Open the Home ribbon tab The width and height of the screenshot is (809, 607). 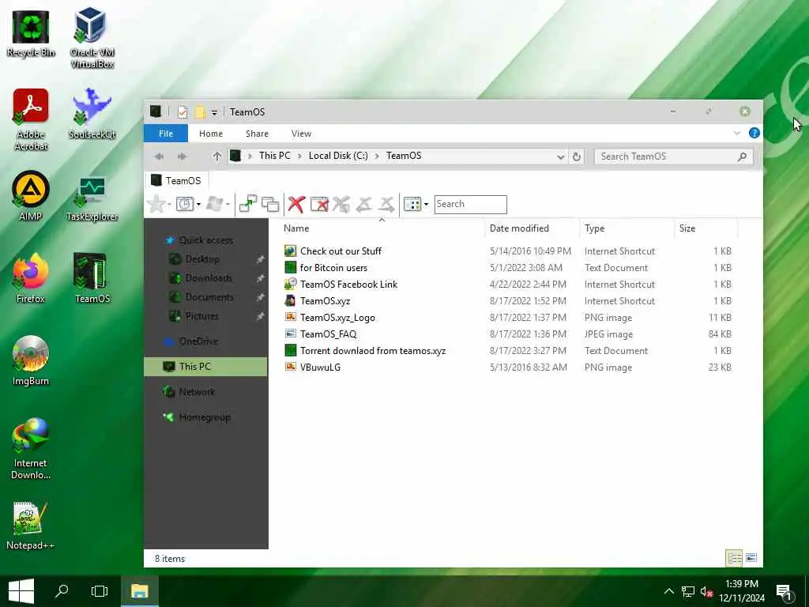211,133
